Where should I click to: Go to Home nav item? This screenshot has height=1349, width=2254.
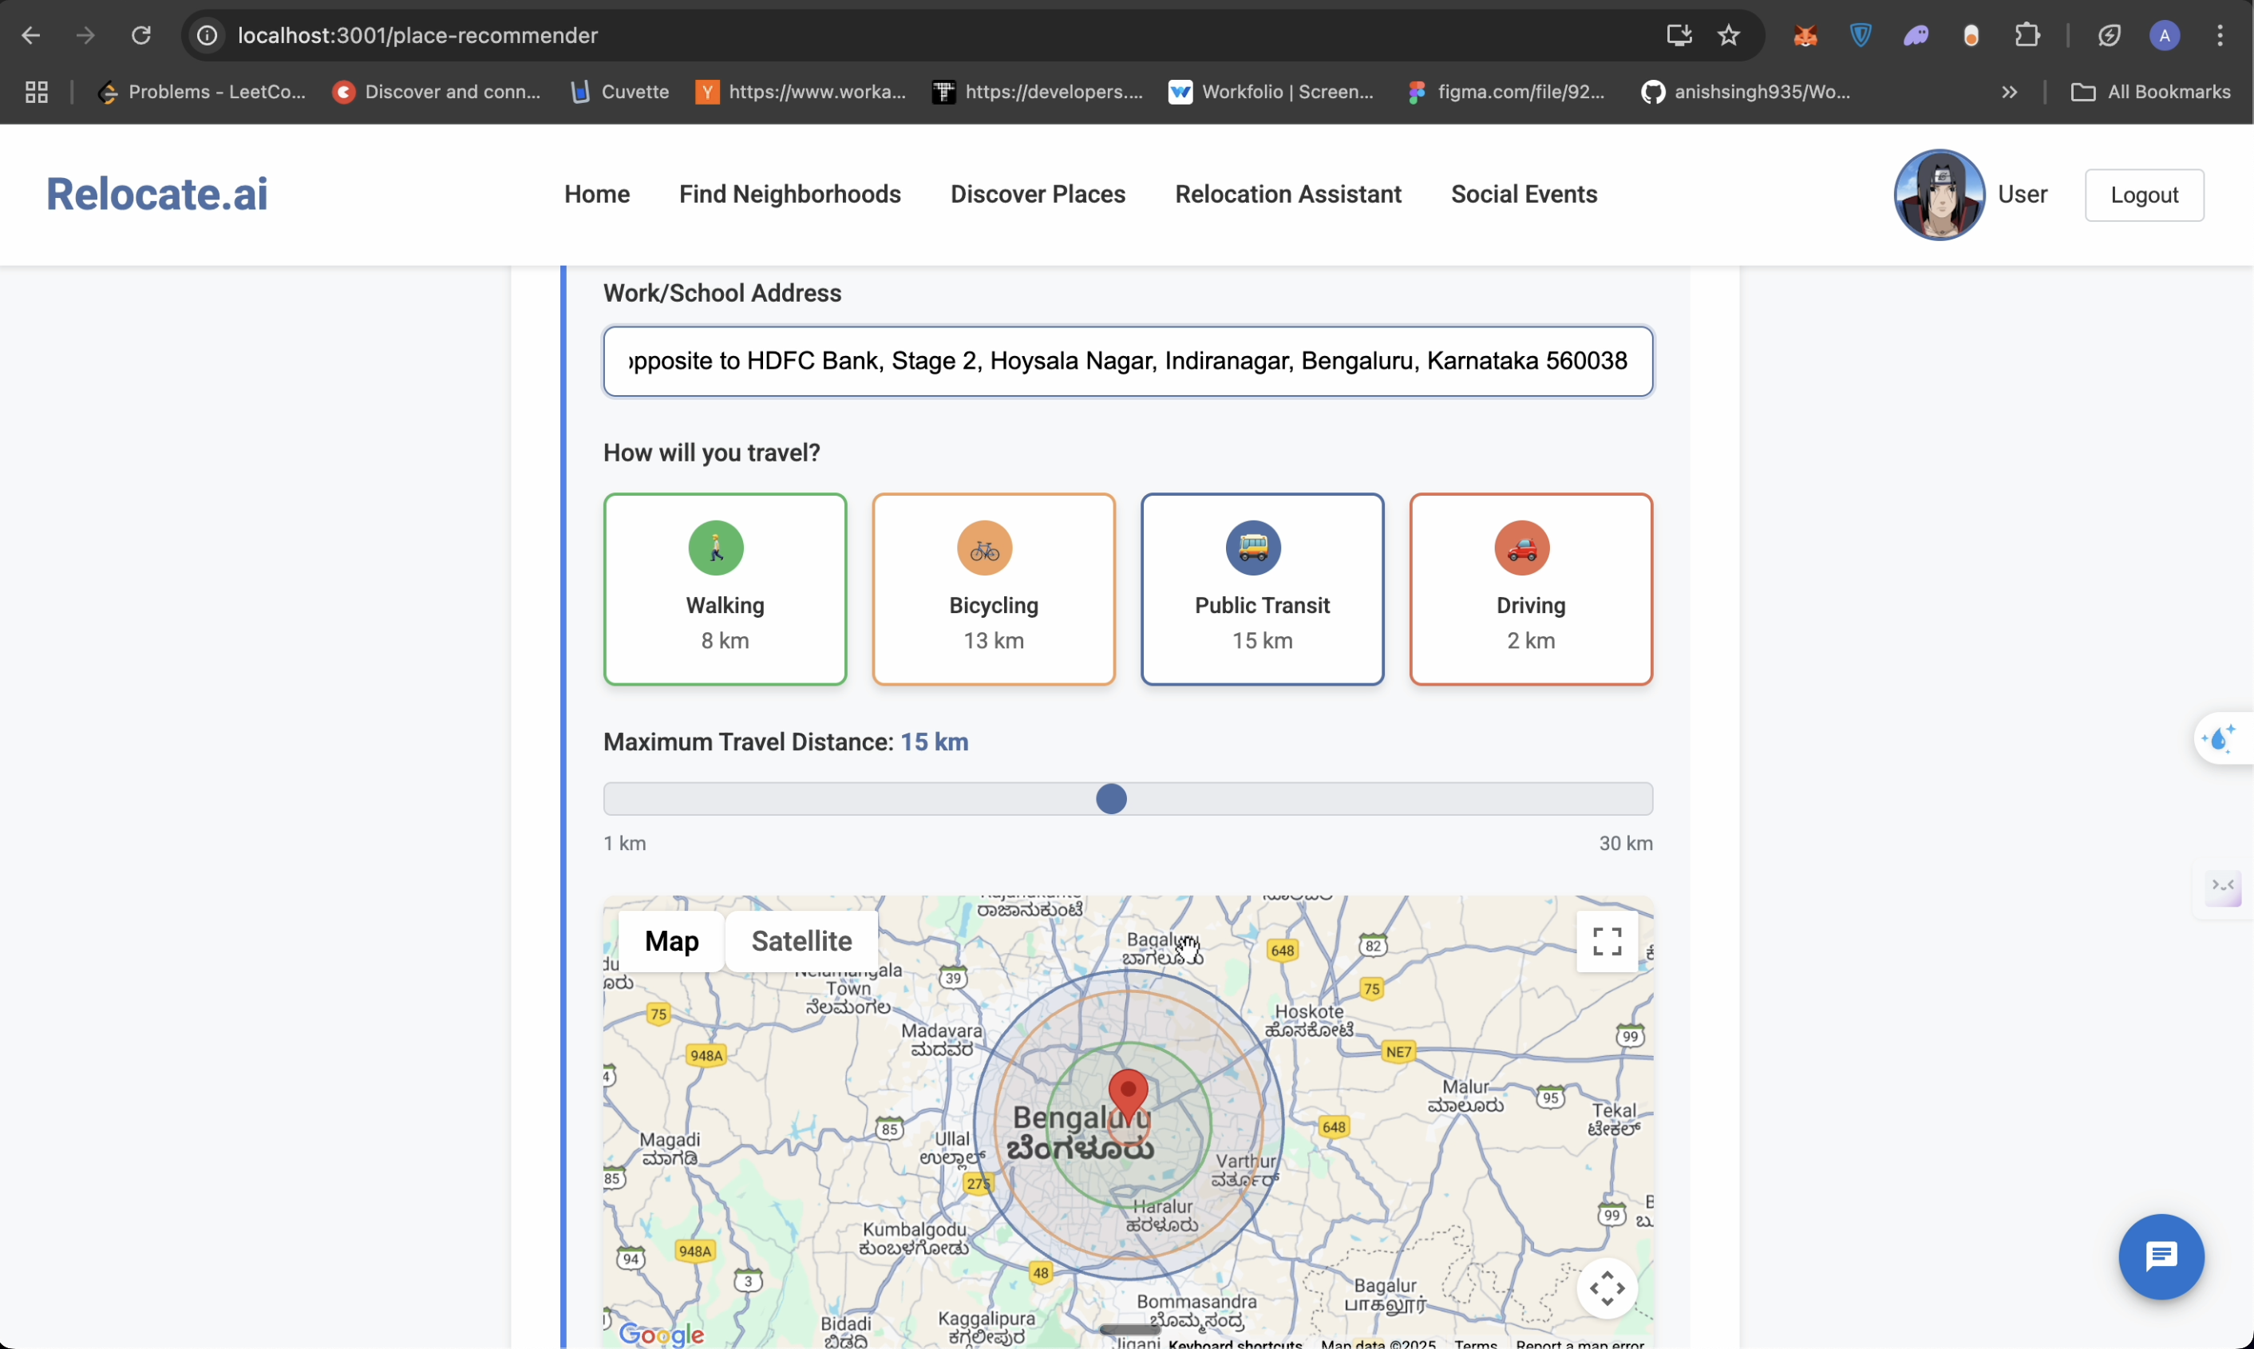[x=597, y=195]
